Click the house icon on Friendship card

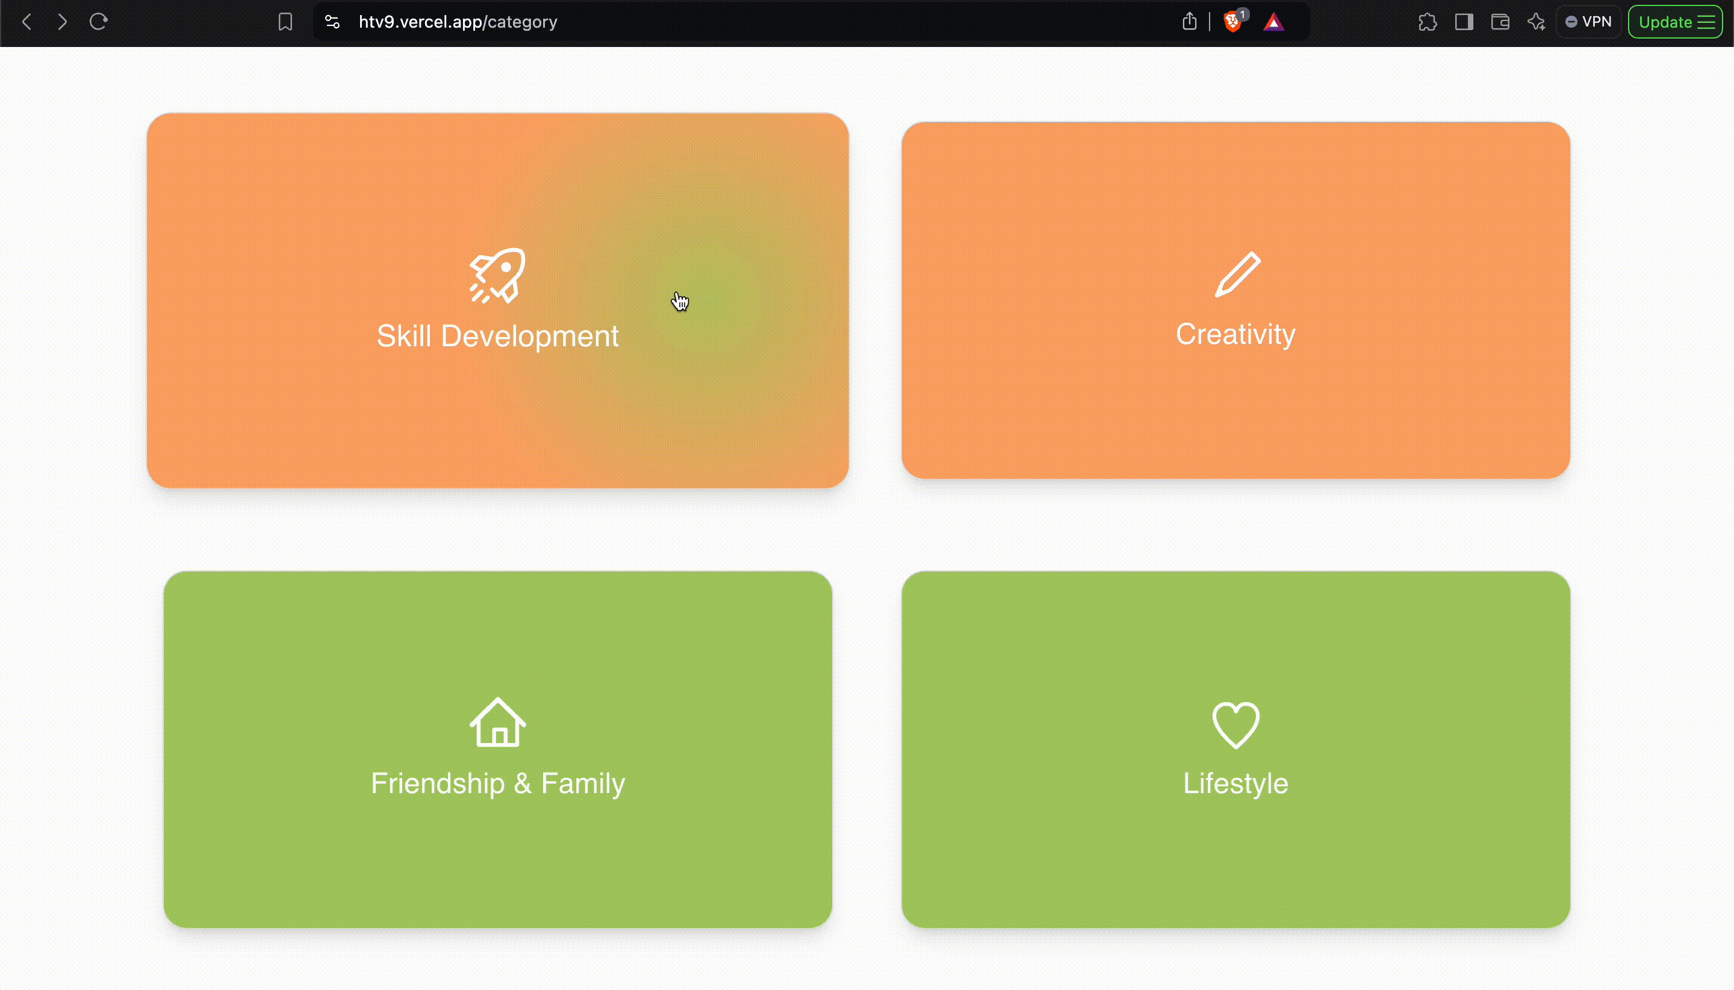[x=497, y=723]
